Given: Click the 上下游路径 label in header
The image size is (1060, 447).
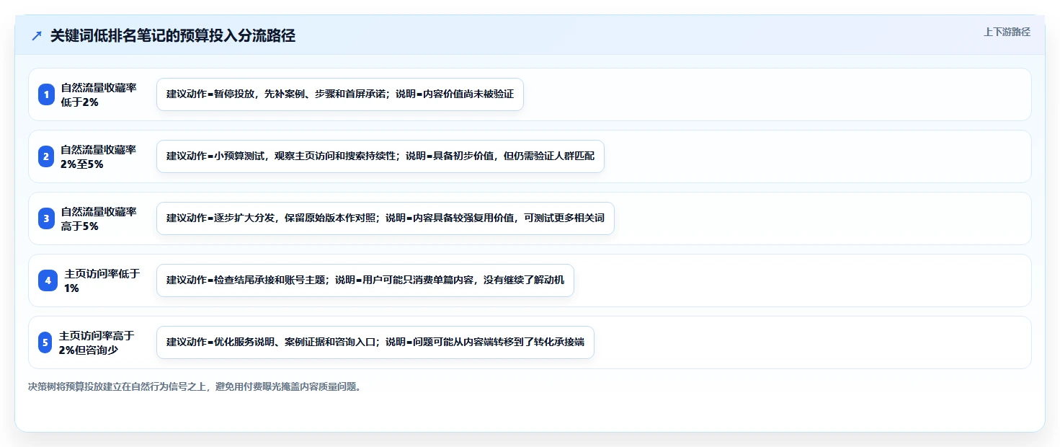Looking at the screenshot, I should tap(1007, 32).
